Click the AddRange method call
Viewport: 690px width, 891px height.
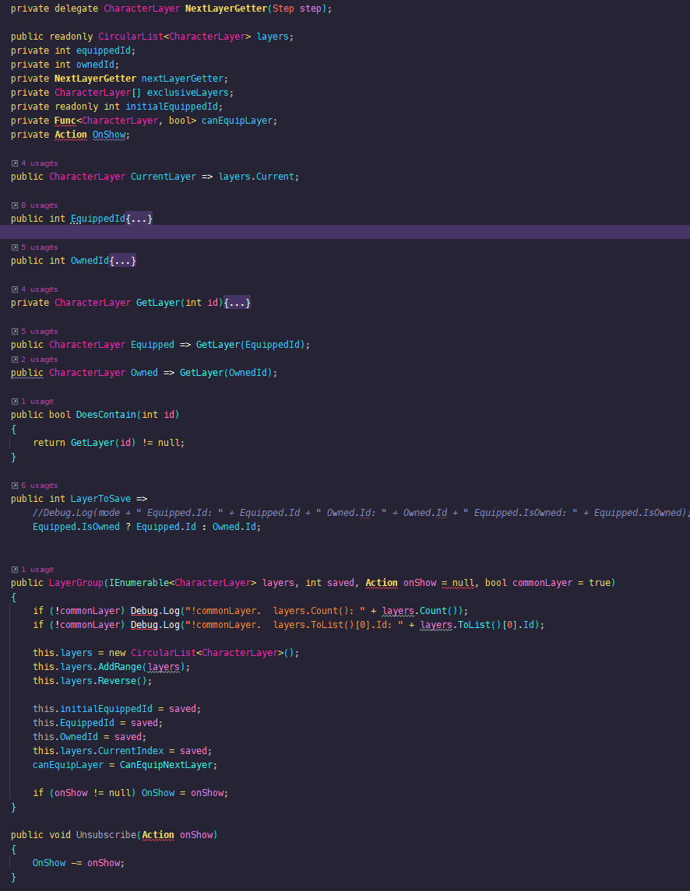pos(119,667)
